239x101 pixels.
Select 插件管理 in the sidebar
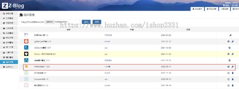coord(9,62)
